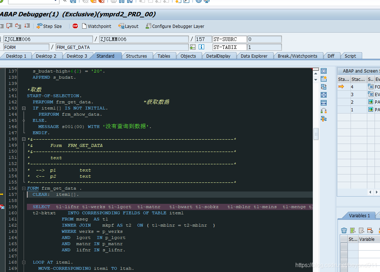This screenshot has height=272, width=380.
Task: Run the Step Into debugger icon
Action: click(1, 26)
